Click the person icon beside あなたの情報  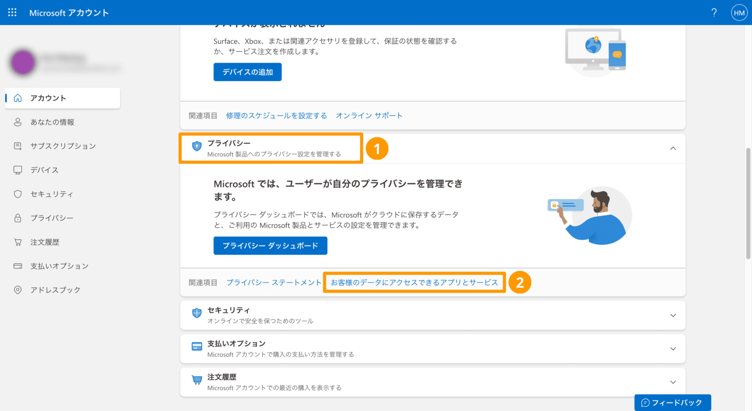pos(18,122)
